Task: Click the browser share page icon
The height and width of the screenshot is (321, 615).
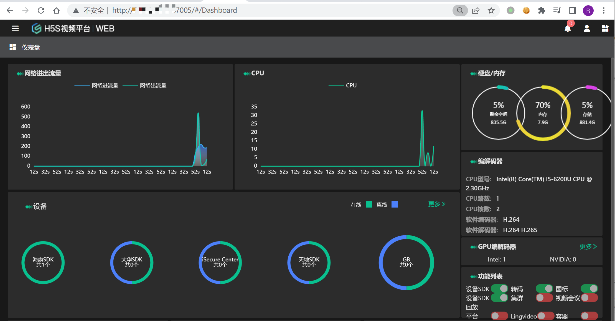Action: [x=476, y=11]
